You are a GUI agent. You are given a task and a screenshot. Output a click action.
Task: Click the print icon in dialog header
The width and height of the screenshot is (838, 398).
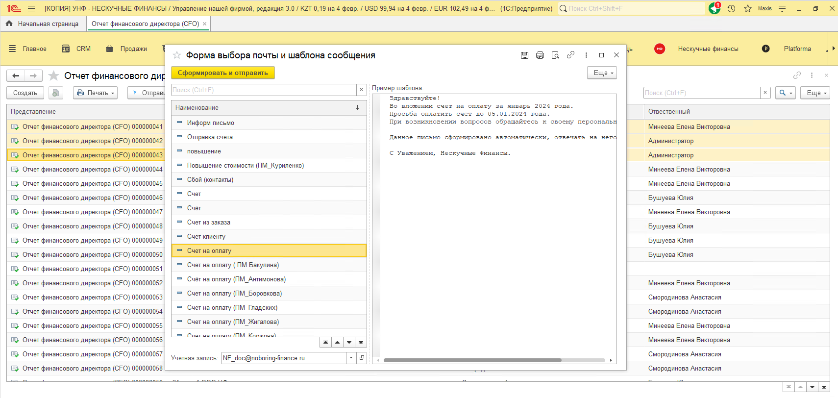pos(540,55)
